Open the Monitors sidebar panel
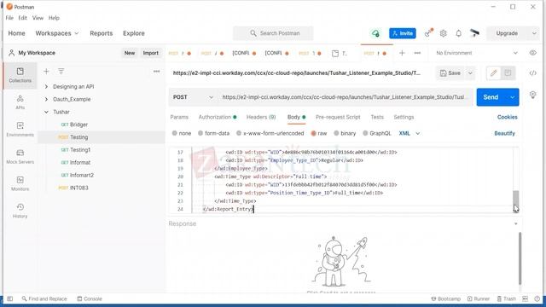 [x=20, y=184]
